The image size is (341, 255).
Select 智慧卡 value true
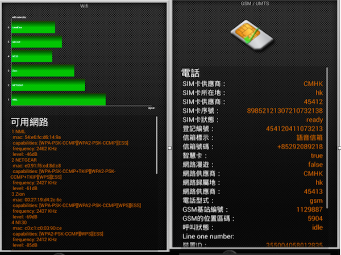317,156
